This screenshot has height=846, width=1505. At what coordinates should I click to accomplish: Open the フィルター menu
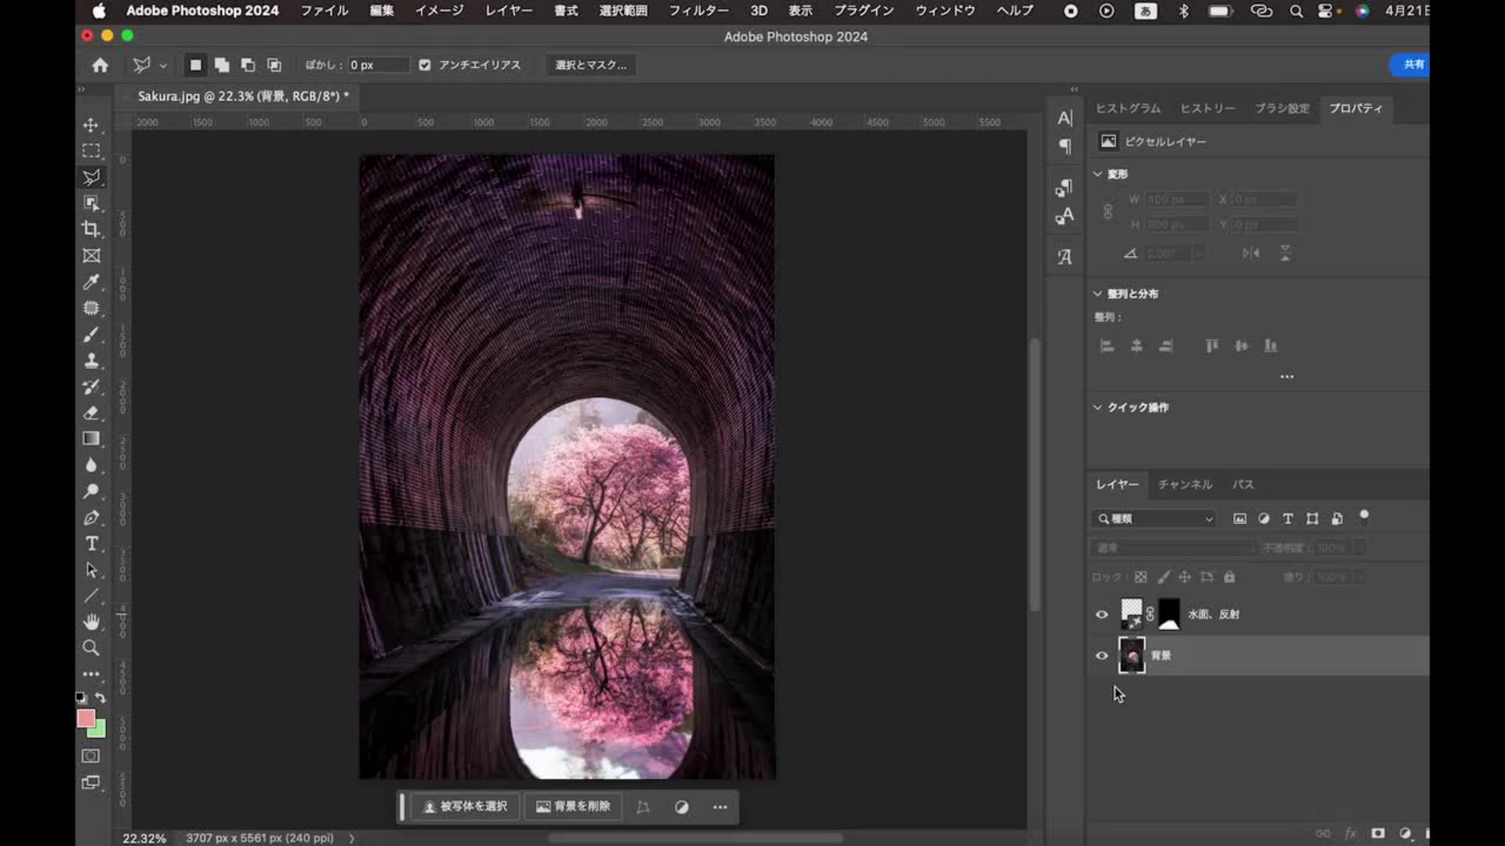[698, 11]
